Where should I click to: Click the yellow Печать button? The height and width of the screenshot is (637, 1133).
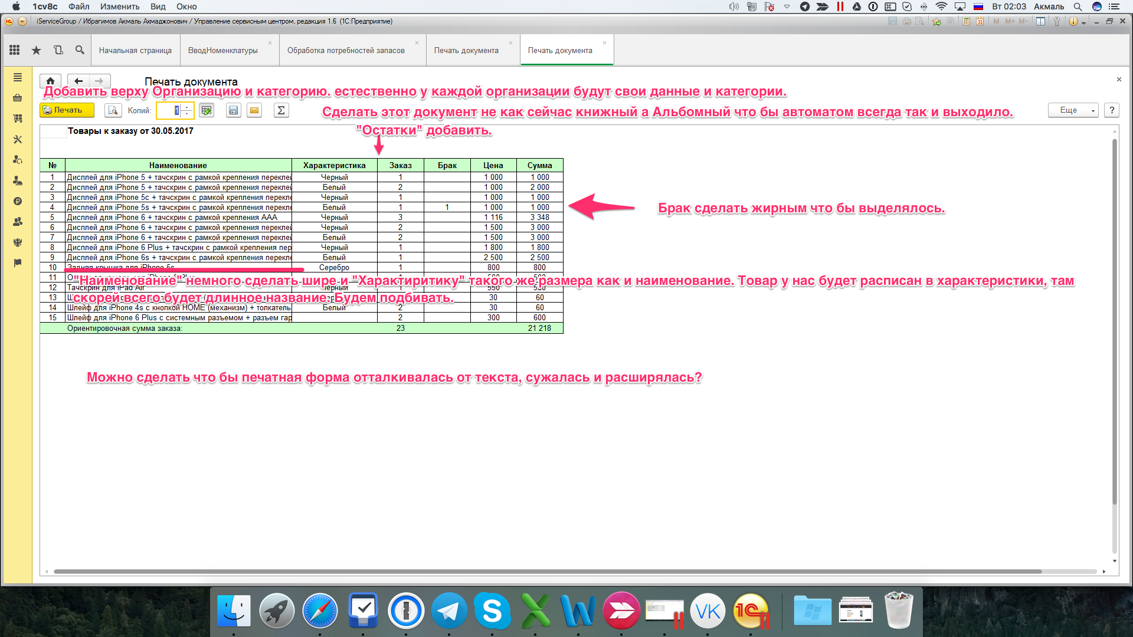67,110
